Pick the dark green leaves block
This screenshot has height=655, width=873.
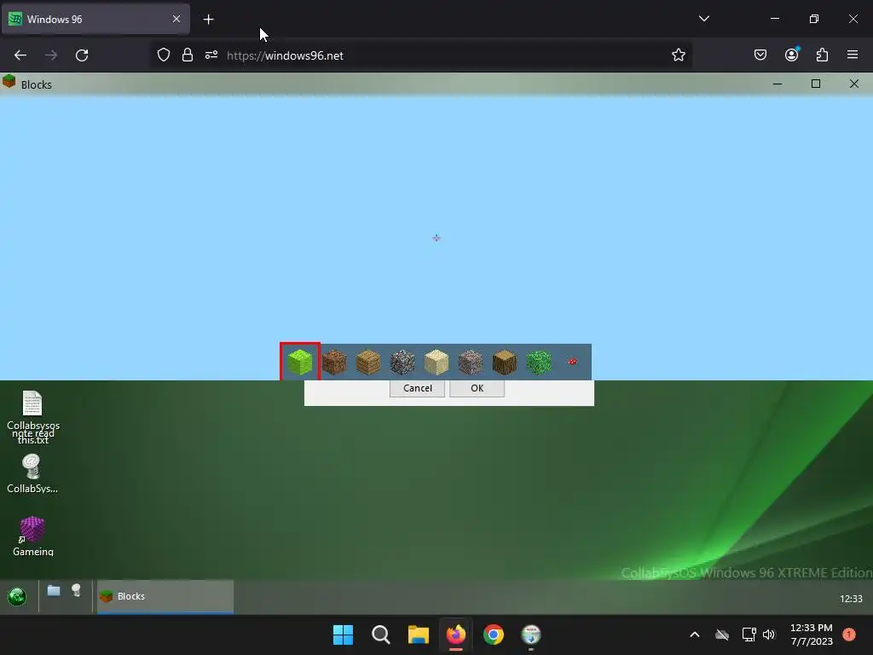[x=539, y=362]
